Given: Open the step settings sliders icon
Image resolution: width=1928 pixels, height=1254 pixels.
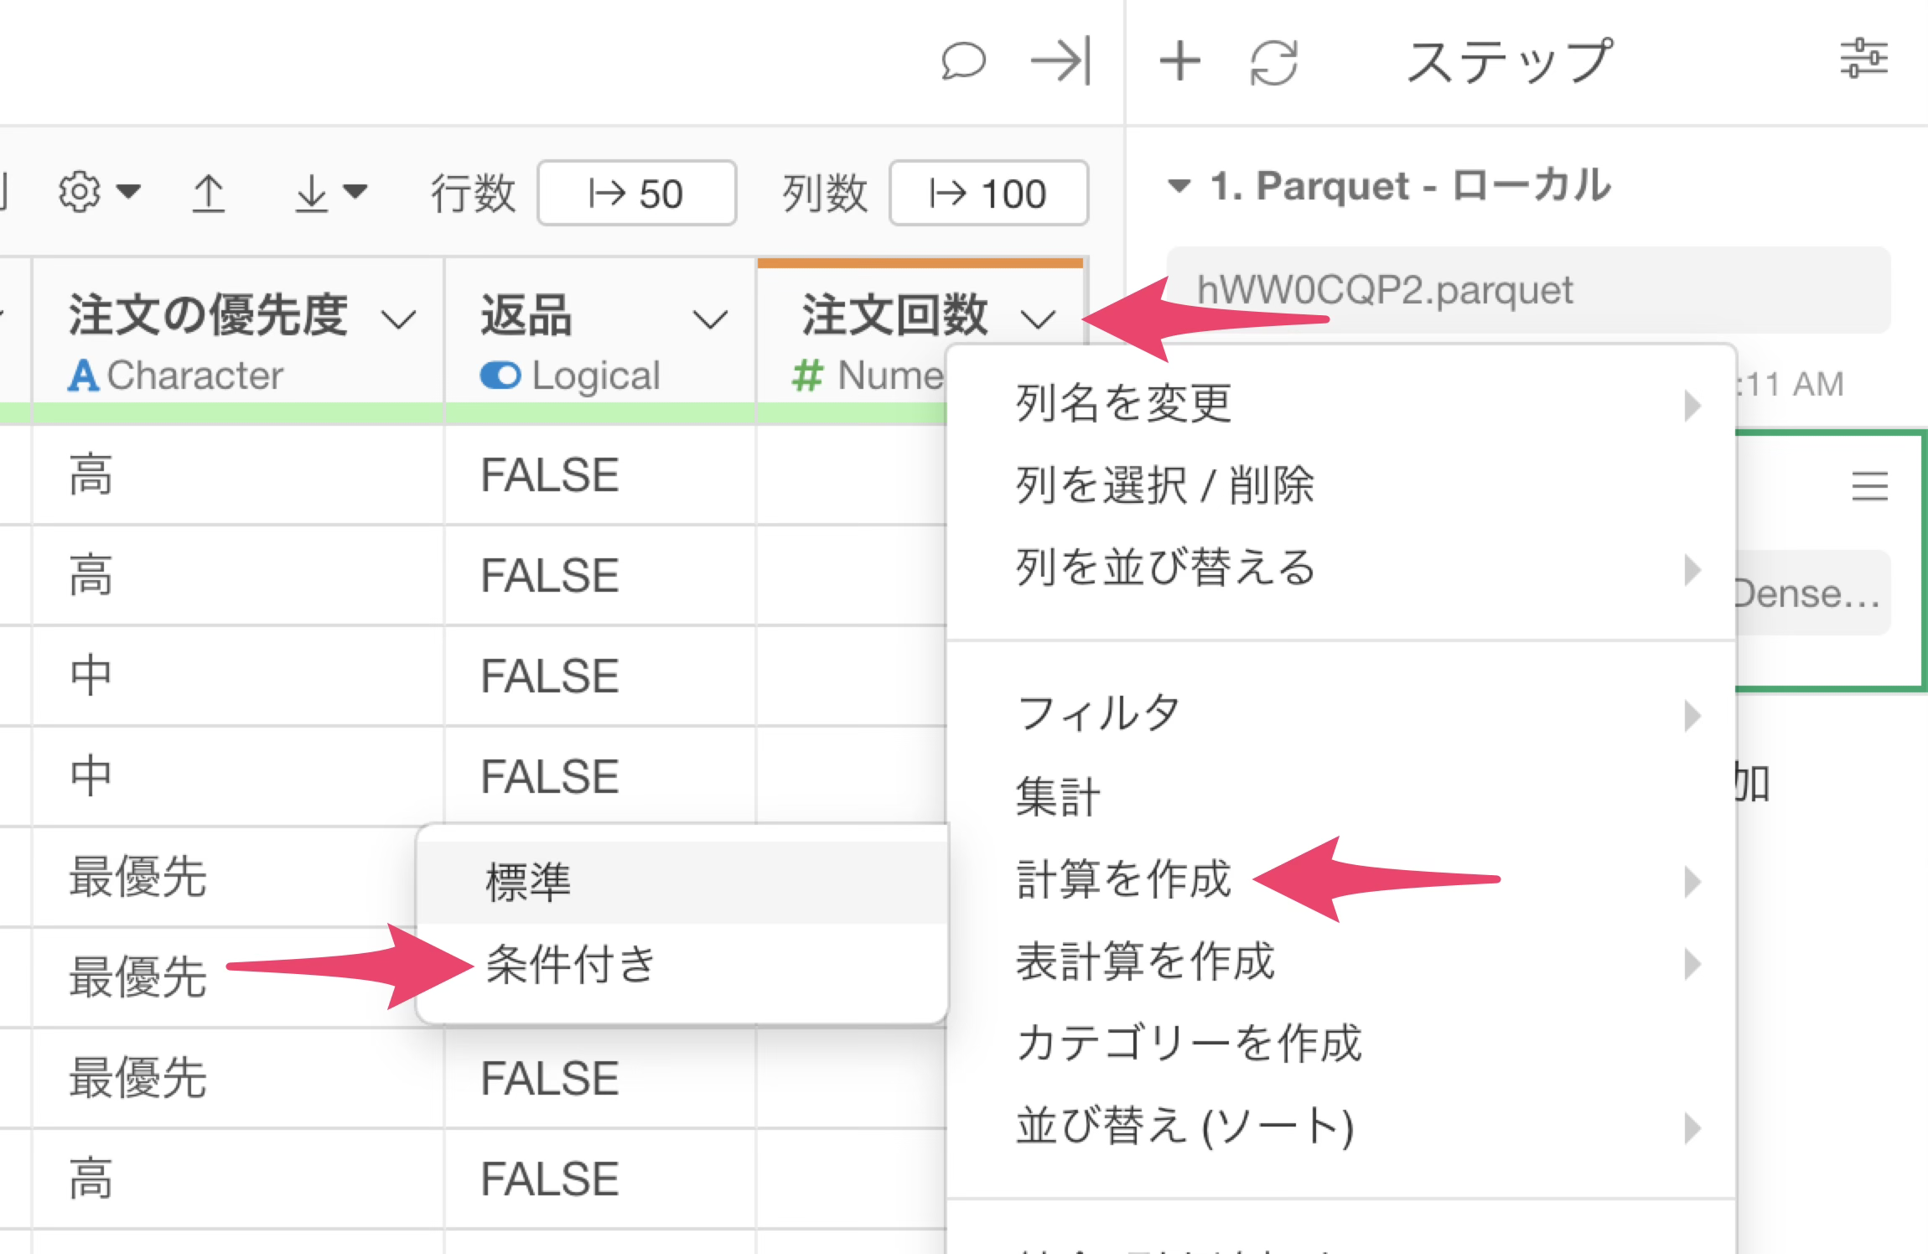Looking at the screenshot, I should [x=1863, y=59].
